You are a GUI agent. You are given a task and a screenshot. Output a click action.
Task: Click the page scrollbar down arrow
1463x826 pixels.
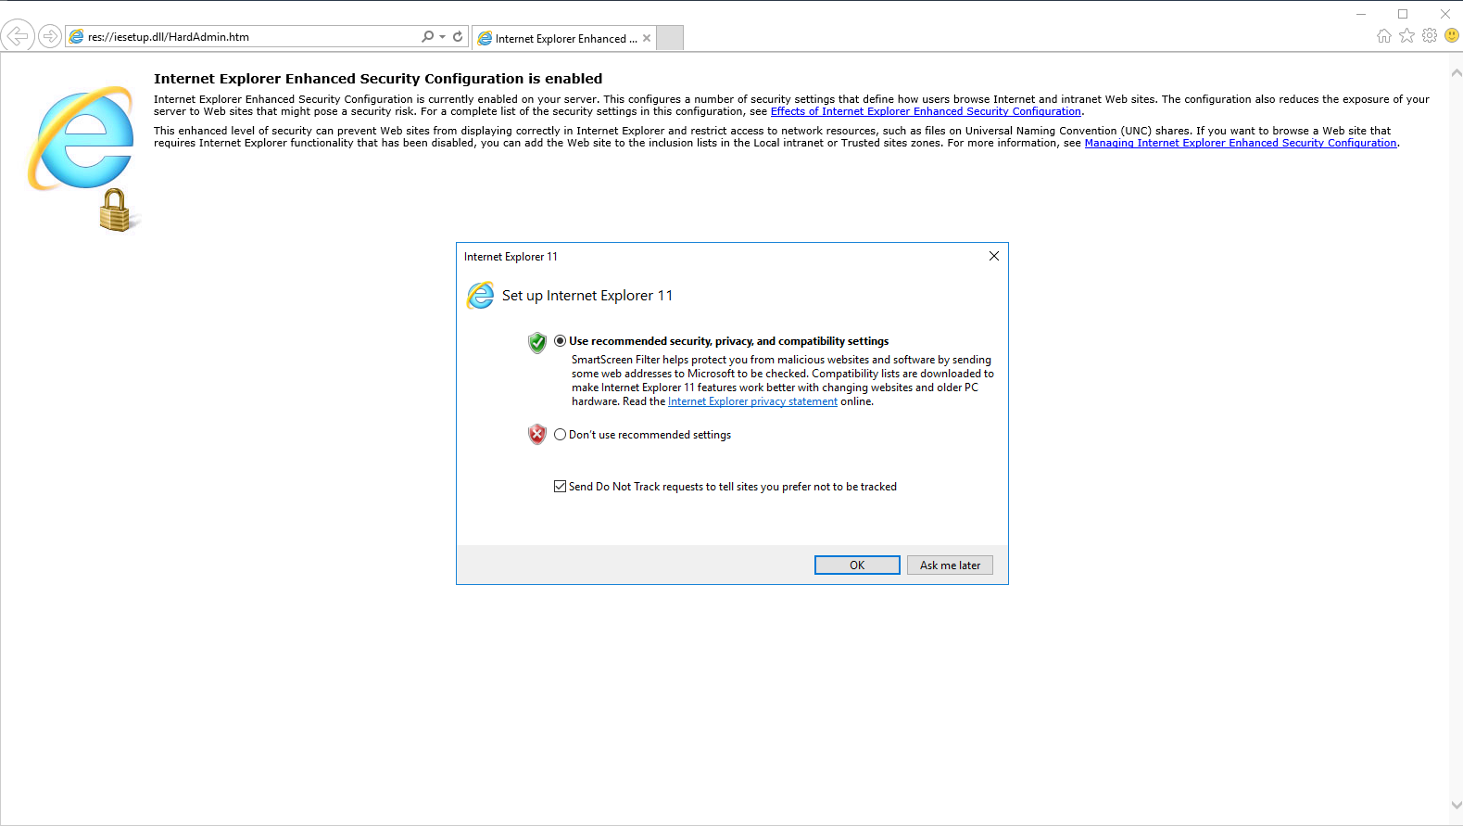coord(1456,806)
